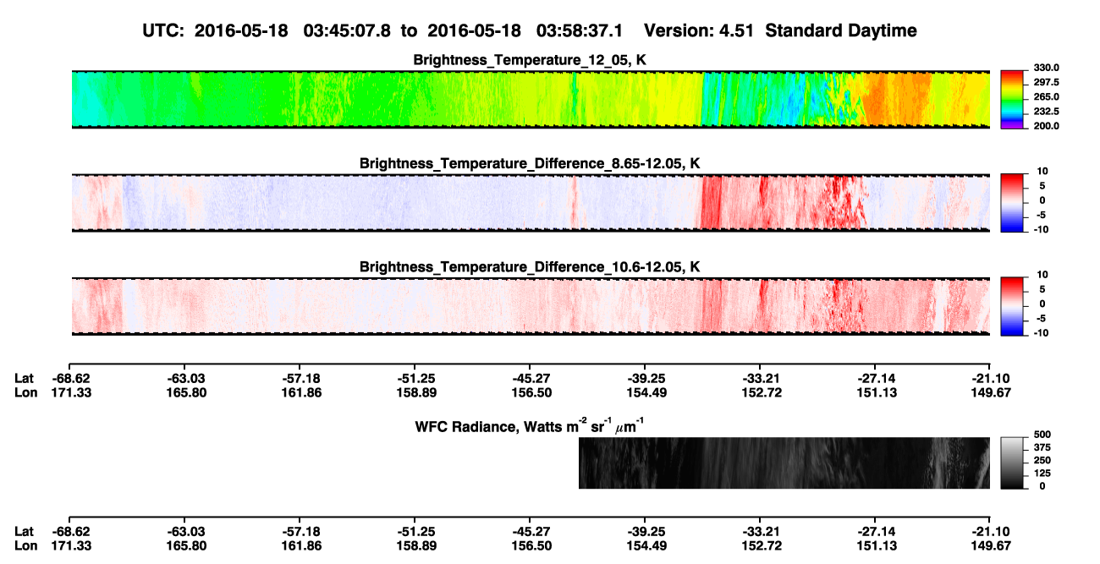Click the 10.6-12.05 temperature difference image strip
Screen dimensions: 1100x564
531,307
